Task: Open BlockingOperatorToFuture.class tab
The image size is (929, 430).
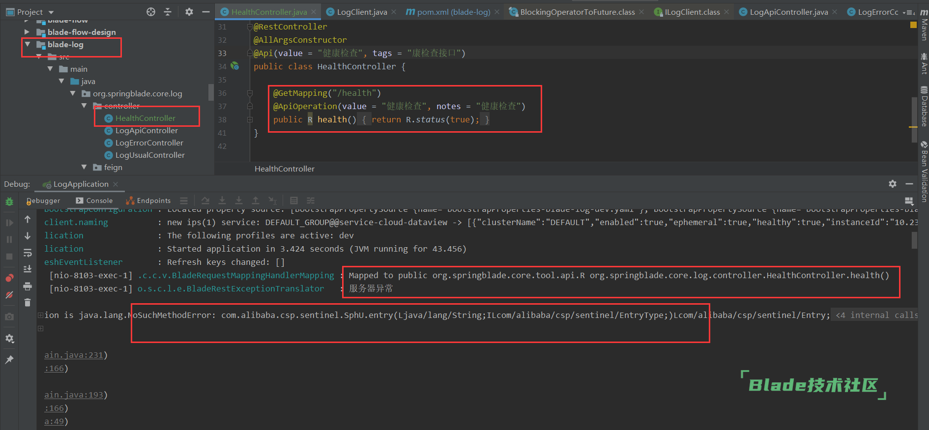Action: [x=578, y=12]
